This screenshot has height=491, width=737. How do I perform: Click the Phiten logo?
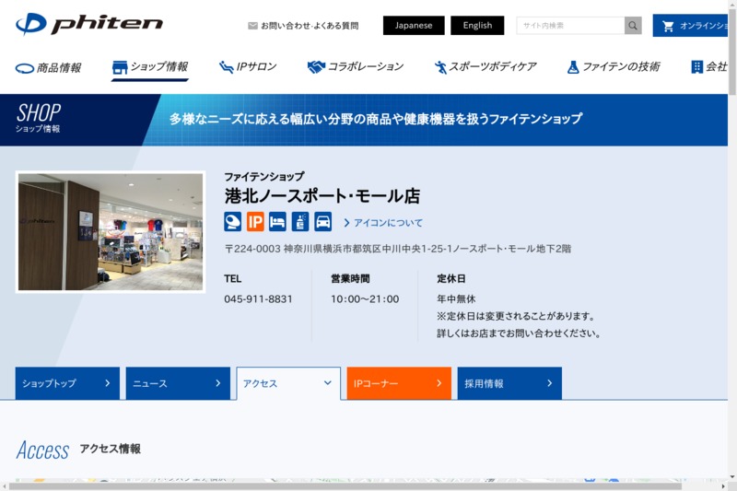(88, 24)
